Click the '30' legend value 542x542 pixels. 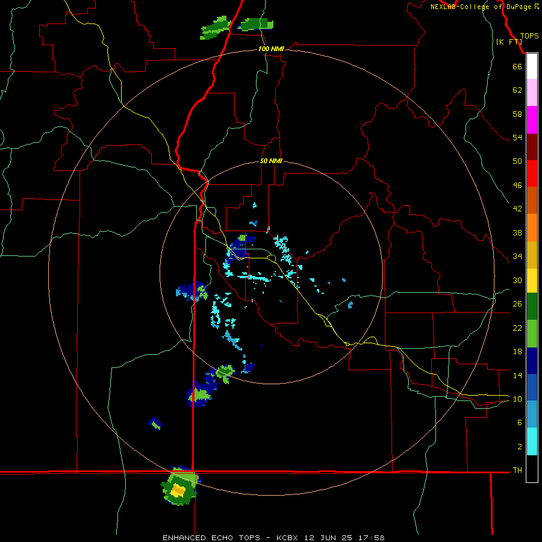517,280
